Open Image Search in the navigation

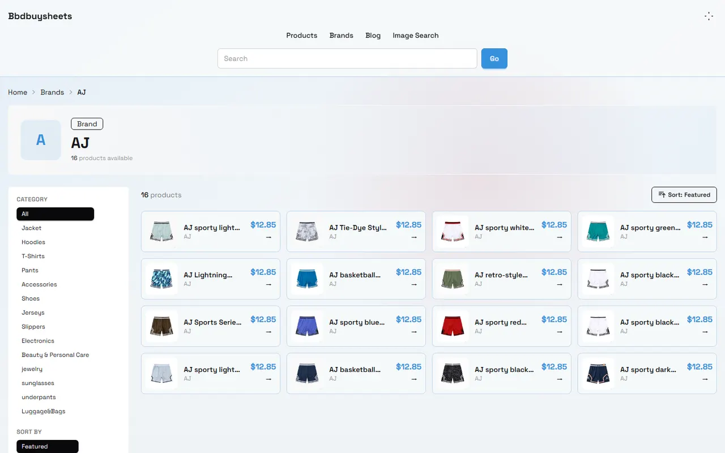416,35
